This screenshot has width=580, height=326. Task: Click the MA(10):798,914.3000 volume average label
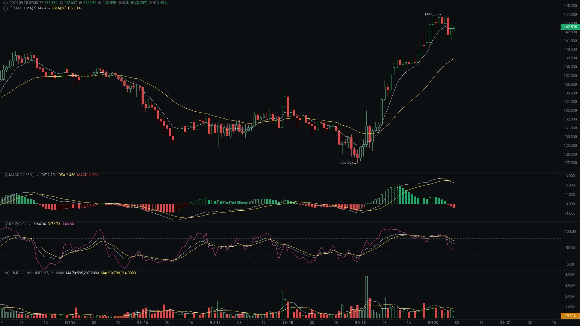(118, 273)
